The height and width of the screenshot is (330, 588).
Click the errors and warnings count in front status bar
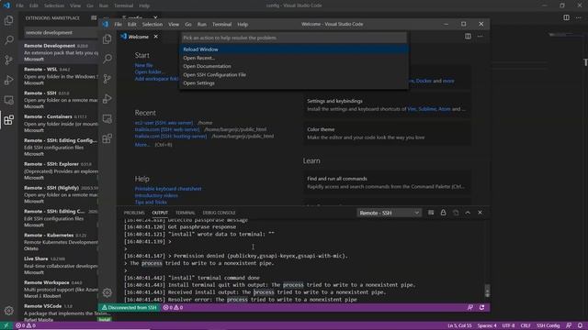click(x=174, y=308)
